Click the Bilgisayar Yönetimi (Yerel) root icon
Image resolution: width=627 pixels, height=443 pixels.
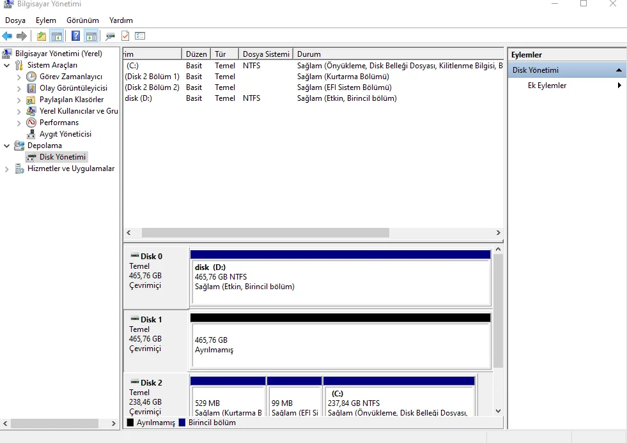pyautogui.click(x=7, y=54)
